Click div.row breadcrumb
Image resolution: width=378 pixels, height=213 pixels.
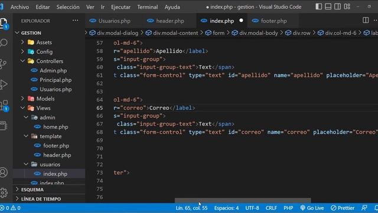298,33
